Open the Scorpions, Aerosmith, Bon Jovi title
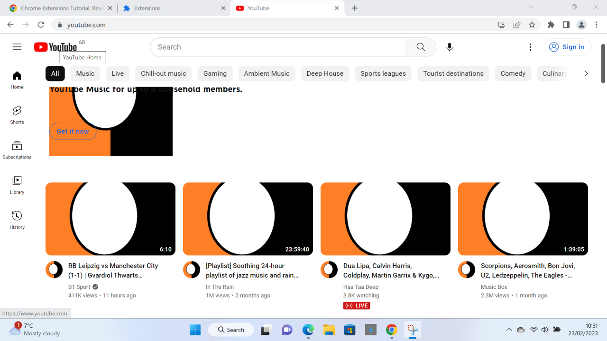 (527, 270)
